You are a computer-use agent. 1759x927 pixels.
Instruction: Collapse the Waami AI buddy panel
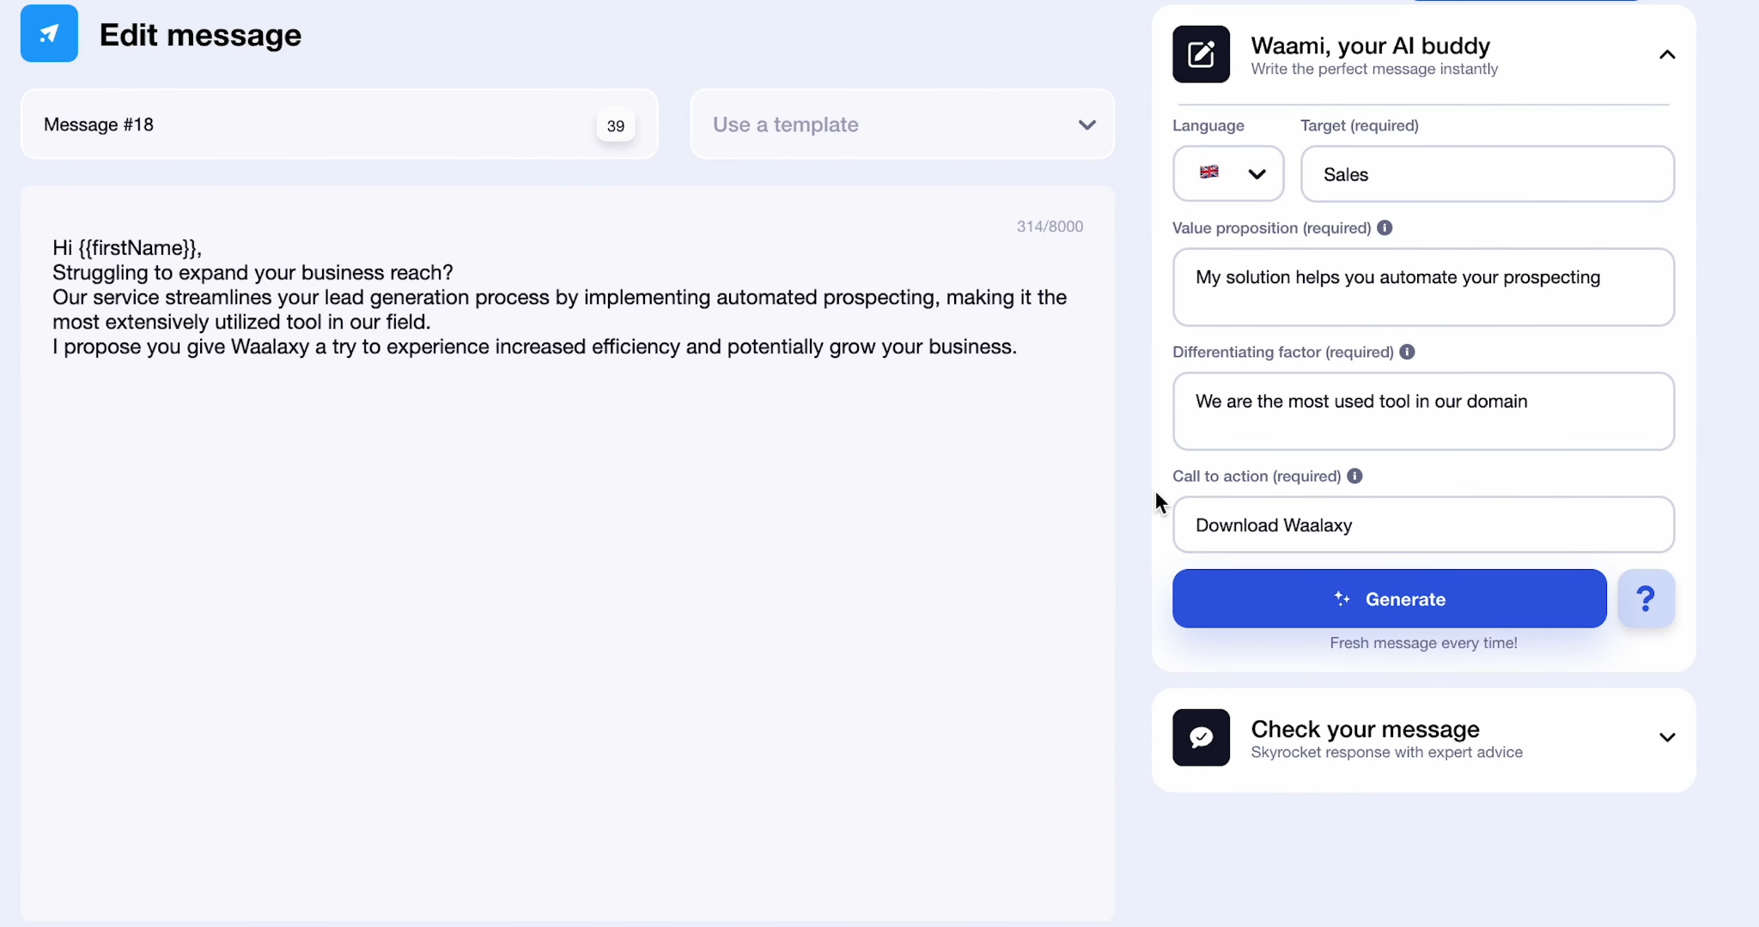click(1667, 55)
